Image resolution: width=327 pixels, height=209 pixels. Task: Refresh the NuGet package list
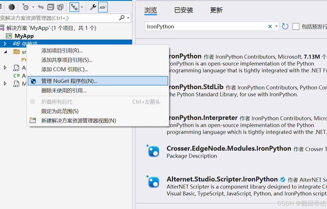point(285,27)
